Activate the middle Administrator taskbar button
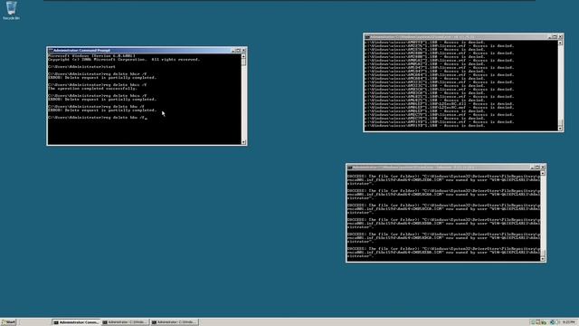This screenshot has width=579, height=326. pyautogui.click(x=126, y=322)
